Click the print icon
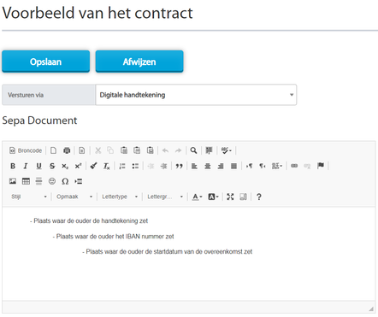Screen dimensions: 378x317 (x=67, y=150)
